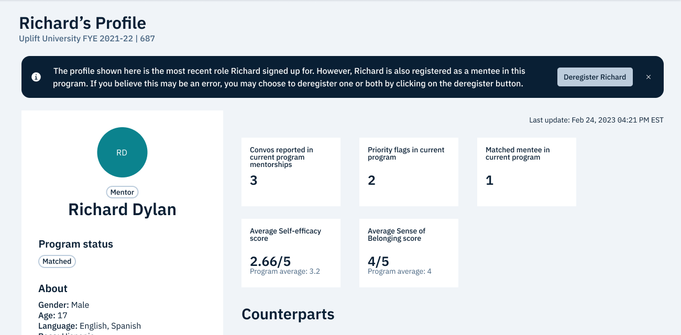Click the Last update timestamp
This screenshot has width=681, height=335.
596,120
